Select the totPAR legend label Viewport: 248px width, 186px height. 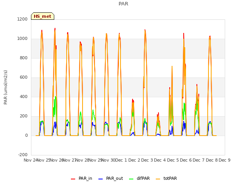point(170,178)
